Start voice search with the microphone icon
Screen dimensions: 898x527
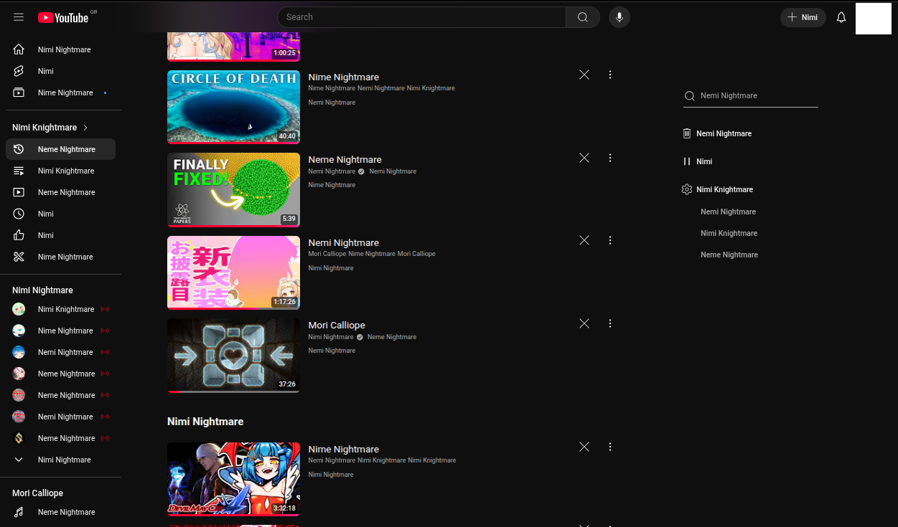619,17
